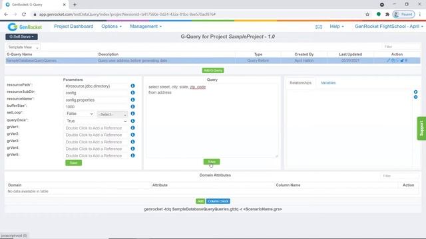The width and height of the screenshot is (426, 239).
Task: Click the resourcePath value field
Action: 96,86
